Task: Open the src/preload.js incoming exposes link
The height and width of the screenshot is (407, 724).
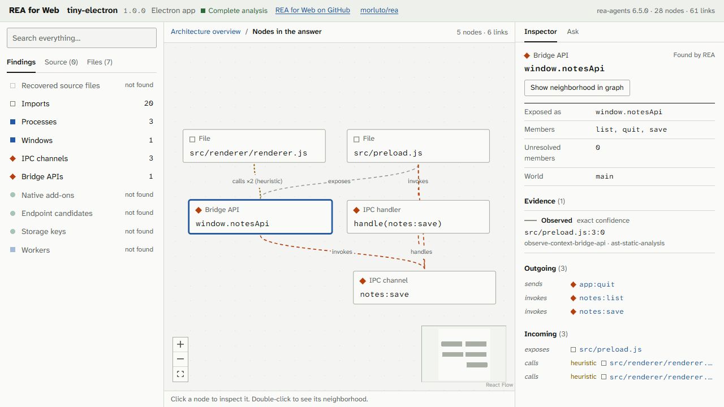Action: click(610, 349)
